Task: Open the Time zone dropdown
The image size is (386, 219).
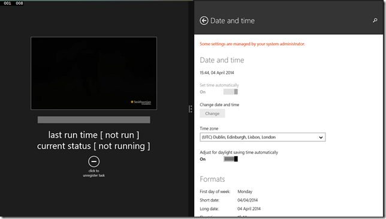Action: [263, 137]
